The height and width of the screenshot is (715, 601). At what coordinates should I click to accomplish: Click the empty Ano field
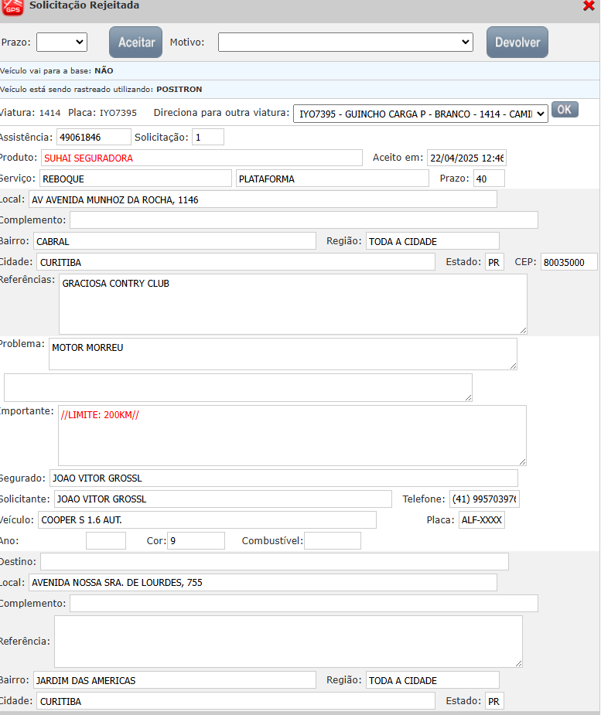(106, 541)
